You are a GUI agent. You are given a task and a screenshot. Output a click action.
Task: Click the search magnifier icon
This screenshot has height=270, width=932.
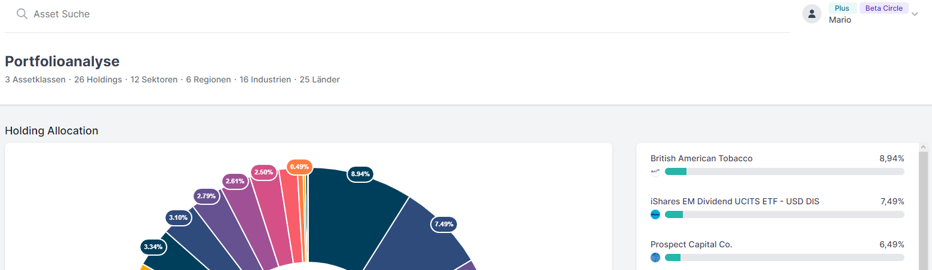pyautogui.click(x=22, y=14)
